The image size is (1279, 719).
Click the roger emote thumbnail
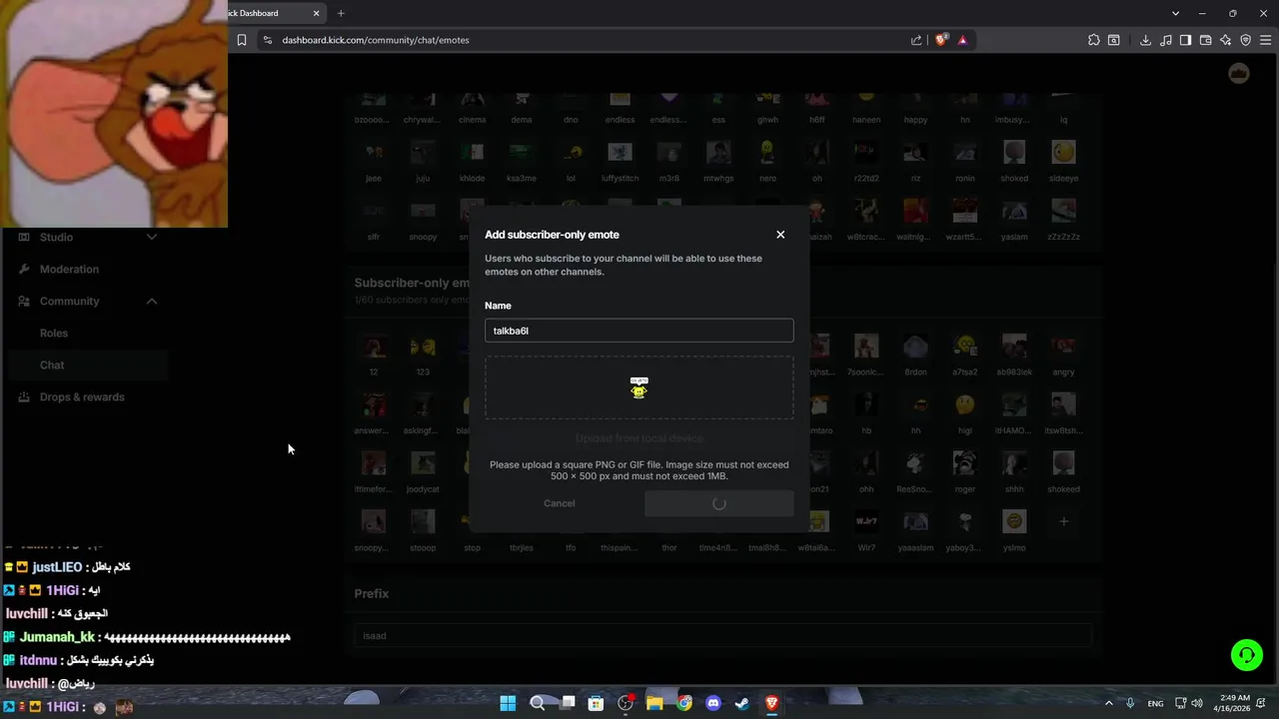tap(965, 463)
